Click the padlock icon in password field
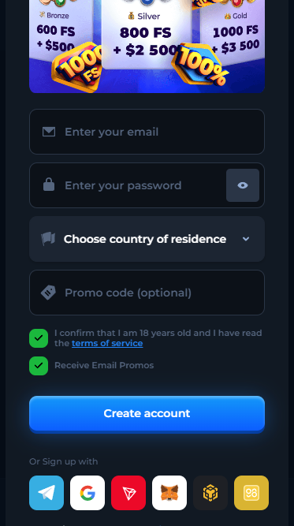The height and width of the screenshot is (526, 294). [x=49, y=185]
